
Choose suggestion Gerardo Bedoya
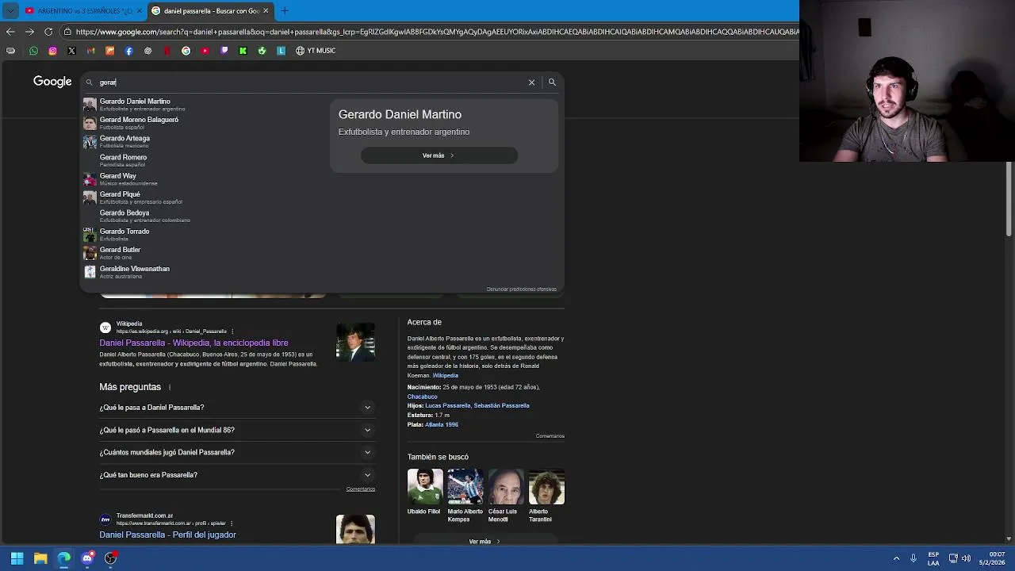click(204, 216)
